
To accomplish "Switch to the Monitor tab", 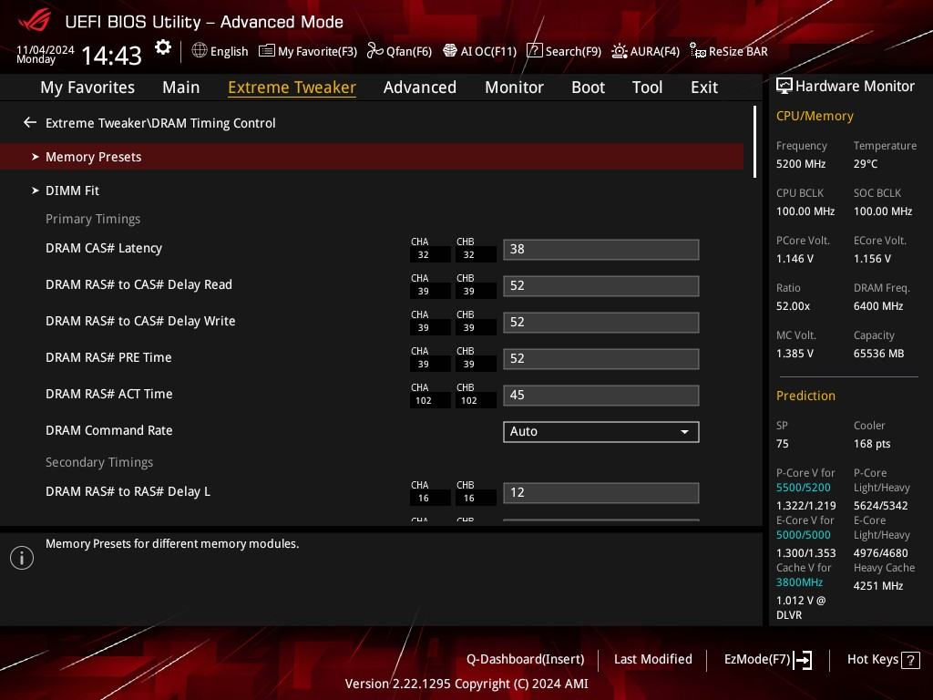I will 514,87.
